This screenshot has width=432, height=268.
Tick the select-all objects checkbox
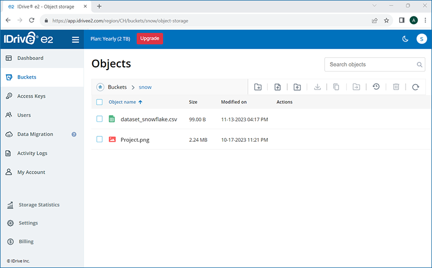click(x=99, y=102)
